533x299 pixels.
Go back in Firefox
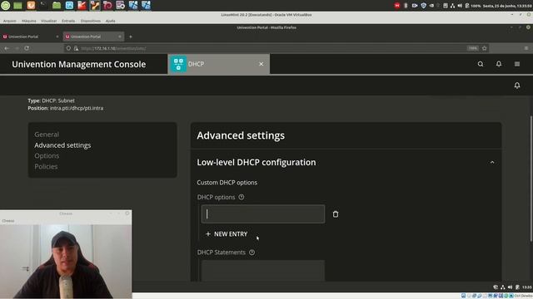point(7,48)
